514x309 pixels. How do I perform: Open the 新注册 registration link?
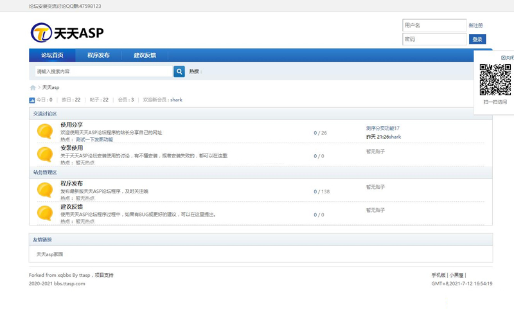tap(475, 26)
